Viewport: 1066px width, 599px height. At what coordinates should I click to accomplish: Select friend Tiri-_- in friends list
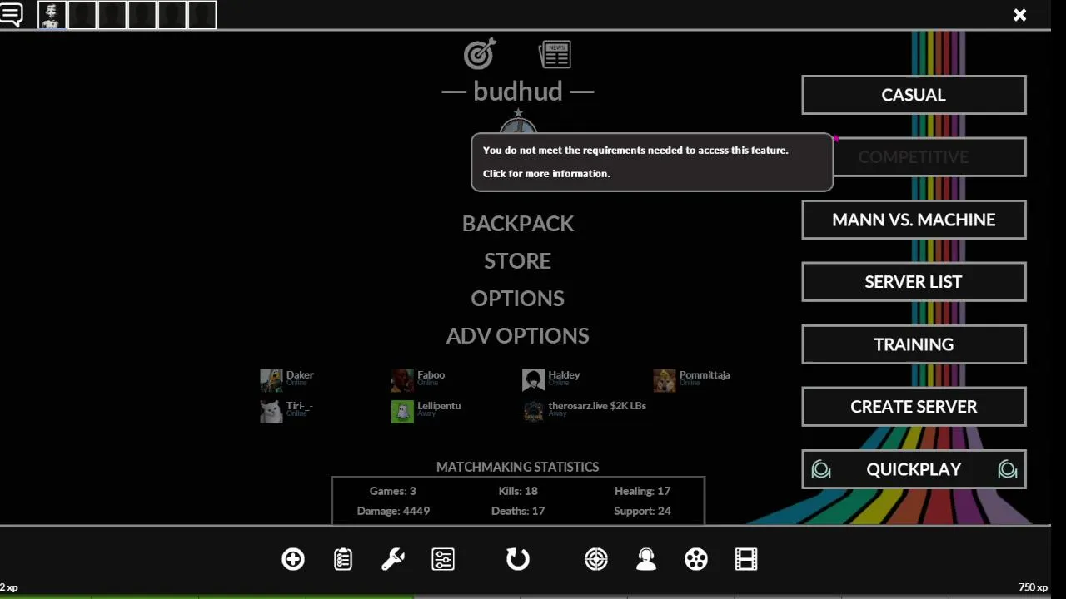pos(286,411)
